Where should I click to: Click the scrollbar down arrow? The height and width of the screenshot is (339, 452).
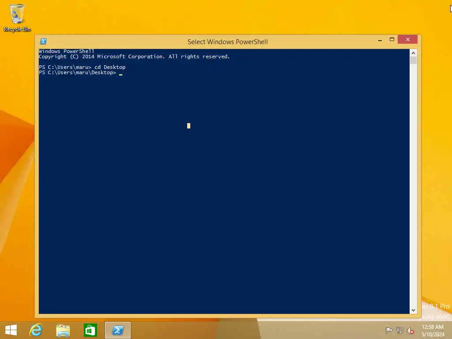(x=413, y=310)
